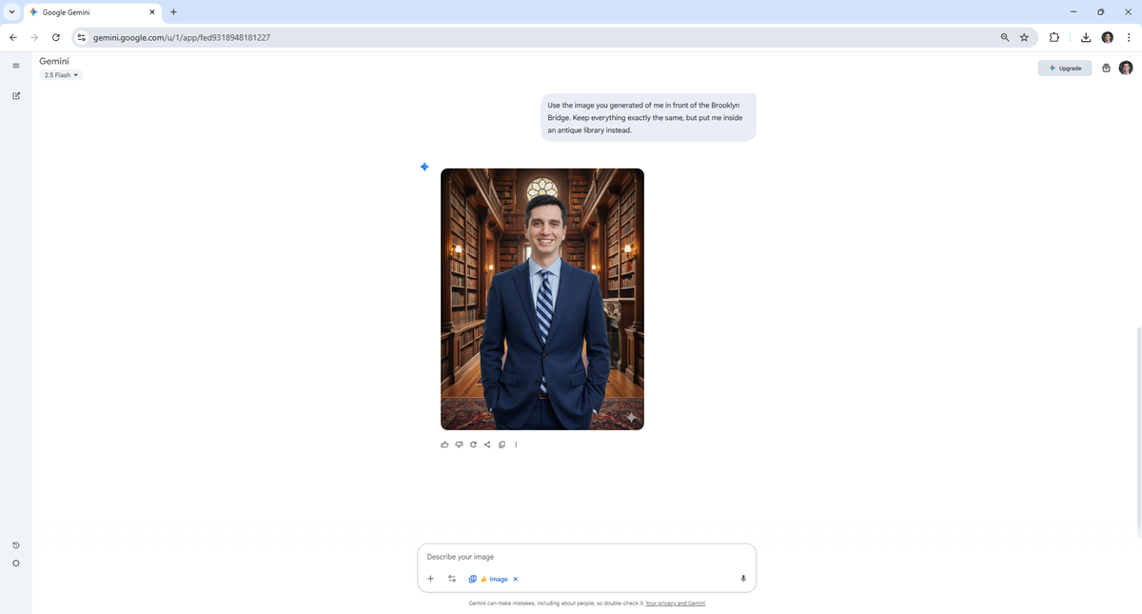Expand the 2.5 Flash model dropdown

(62, 75)
